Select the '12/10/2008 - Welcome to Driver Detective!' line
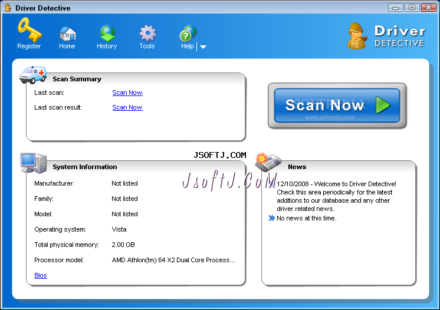440x310 pixels. (x=336, y=184)
